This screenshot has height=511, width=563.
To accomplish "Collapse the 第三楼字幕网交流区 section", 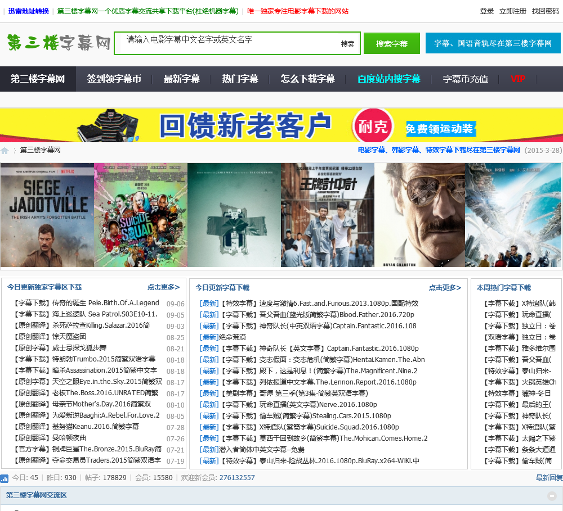I will coord(552,496).
